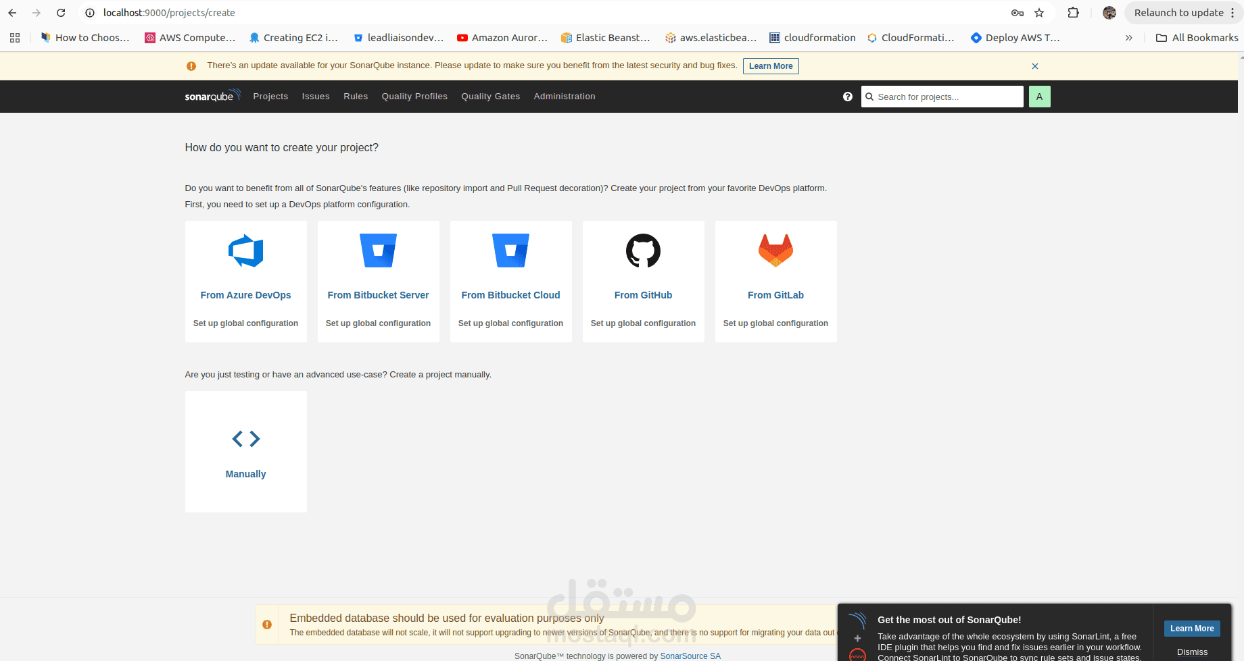1244x661 pixels.
Task: Open Chrome three-dot menu
Action: 1233,13
